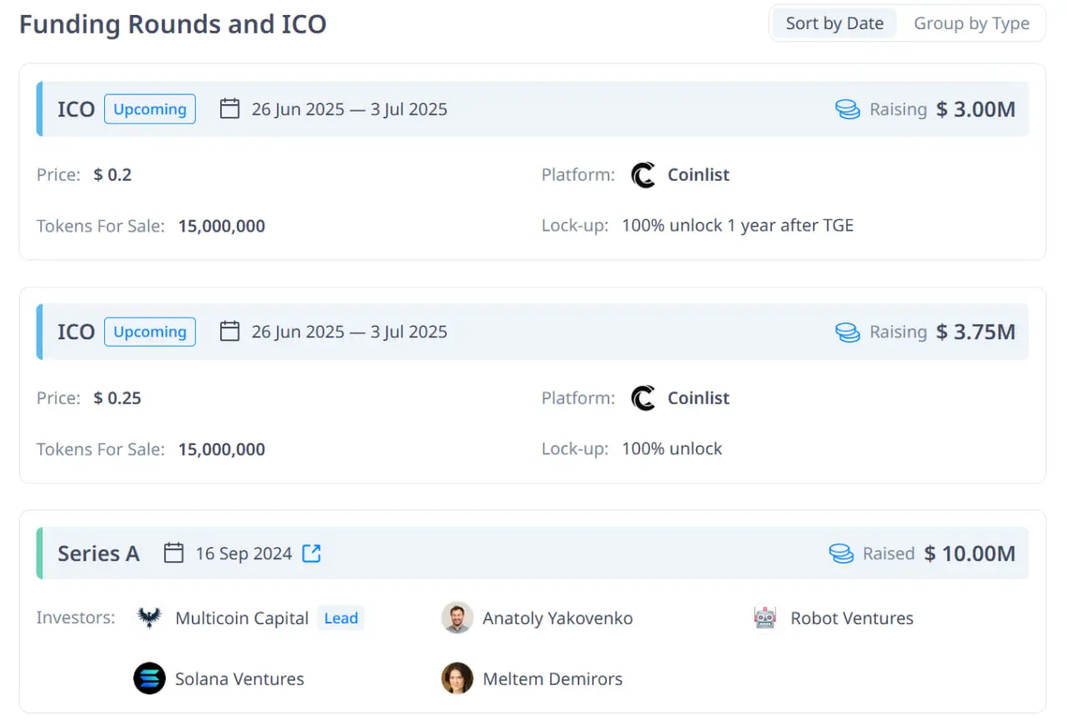This screenshot has height=726, width=1067.
Task: Click the Upcoming badge on the second ICO
Action: click(149, 332)
